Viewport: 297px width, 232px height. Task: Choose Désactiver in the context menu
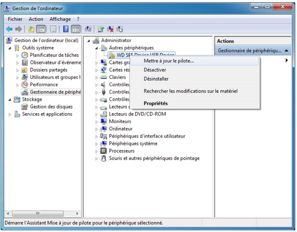195,70
